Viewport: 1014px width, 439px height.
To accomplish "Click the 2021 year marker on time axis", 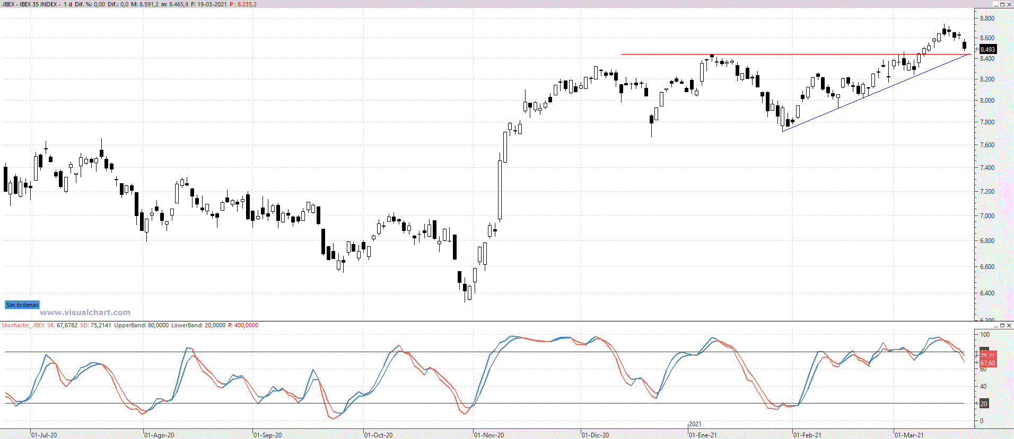I will 695,424.
